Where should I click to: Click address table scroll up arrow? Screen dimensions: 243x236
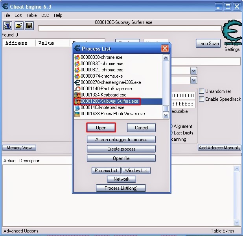click(x=237, y=169)
